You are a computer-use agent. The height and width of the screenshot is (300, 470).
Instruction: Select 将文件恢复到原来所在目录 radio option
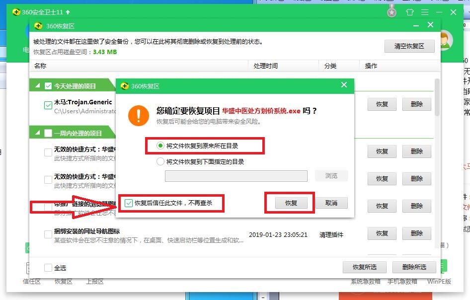pyautogui.click(x=160, y=146)
